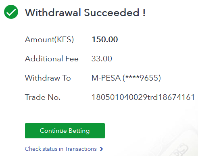The image size is (198, 156).
Task: Click the word Withdrawal in the title
Action: [x=53, y=12]
